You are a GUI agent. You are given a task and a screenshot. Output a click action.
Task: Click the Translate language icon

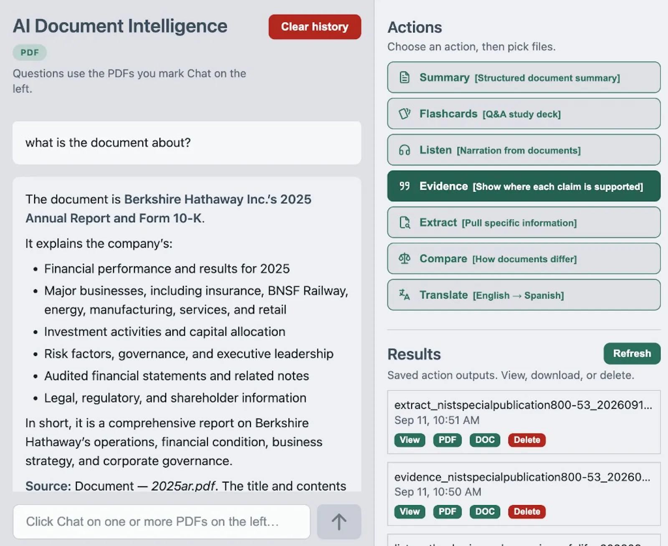pyautogui.click(x=405, y=295)
